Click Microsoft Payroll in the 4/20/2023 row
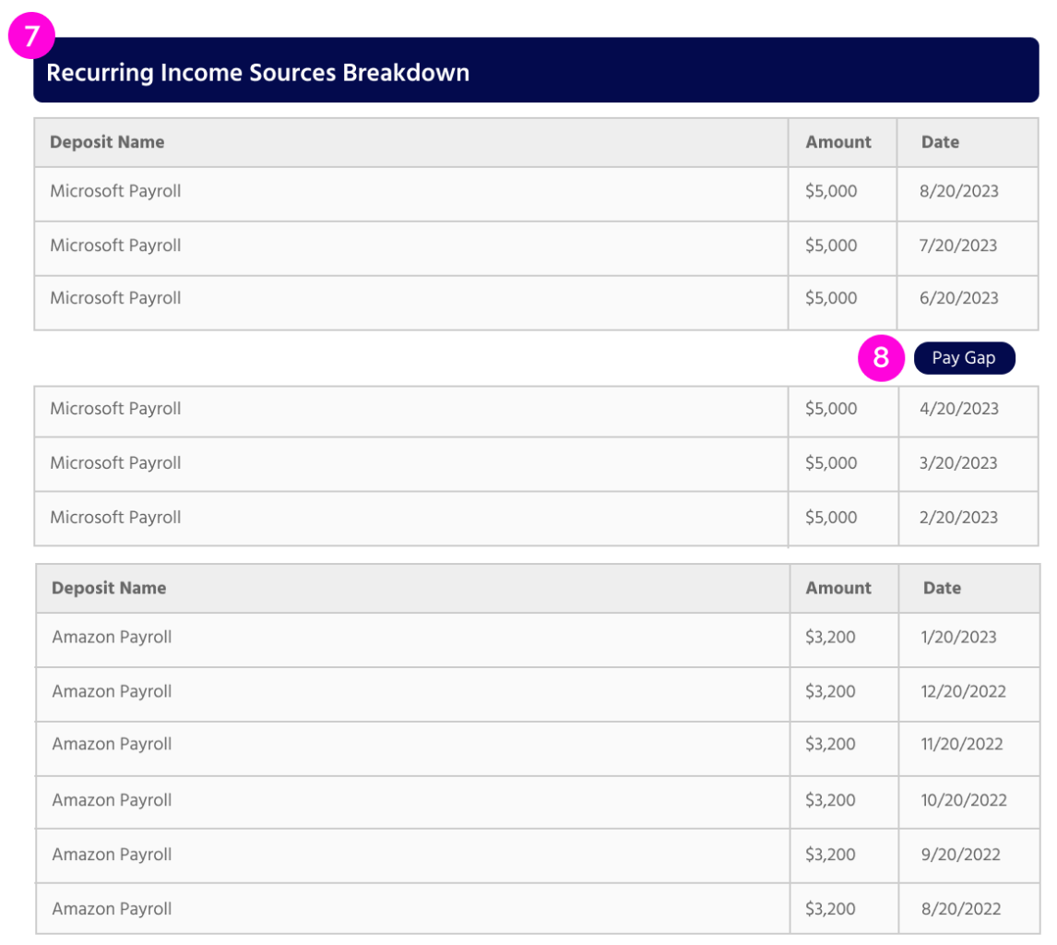The width and height of the screenshot is (1057, 945). [x=115, y=409]
